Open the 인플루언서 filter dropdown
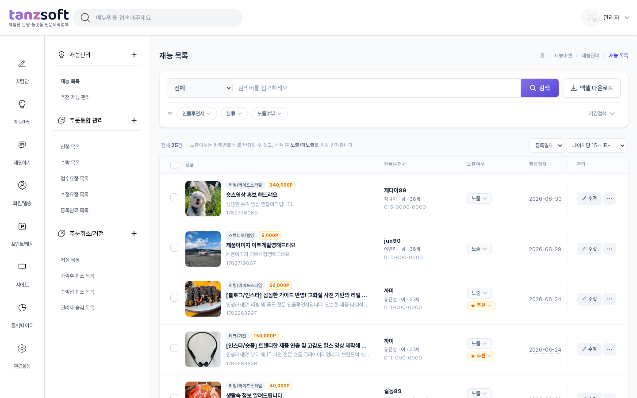This screenshot has width=637, height=398. 197,114
